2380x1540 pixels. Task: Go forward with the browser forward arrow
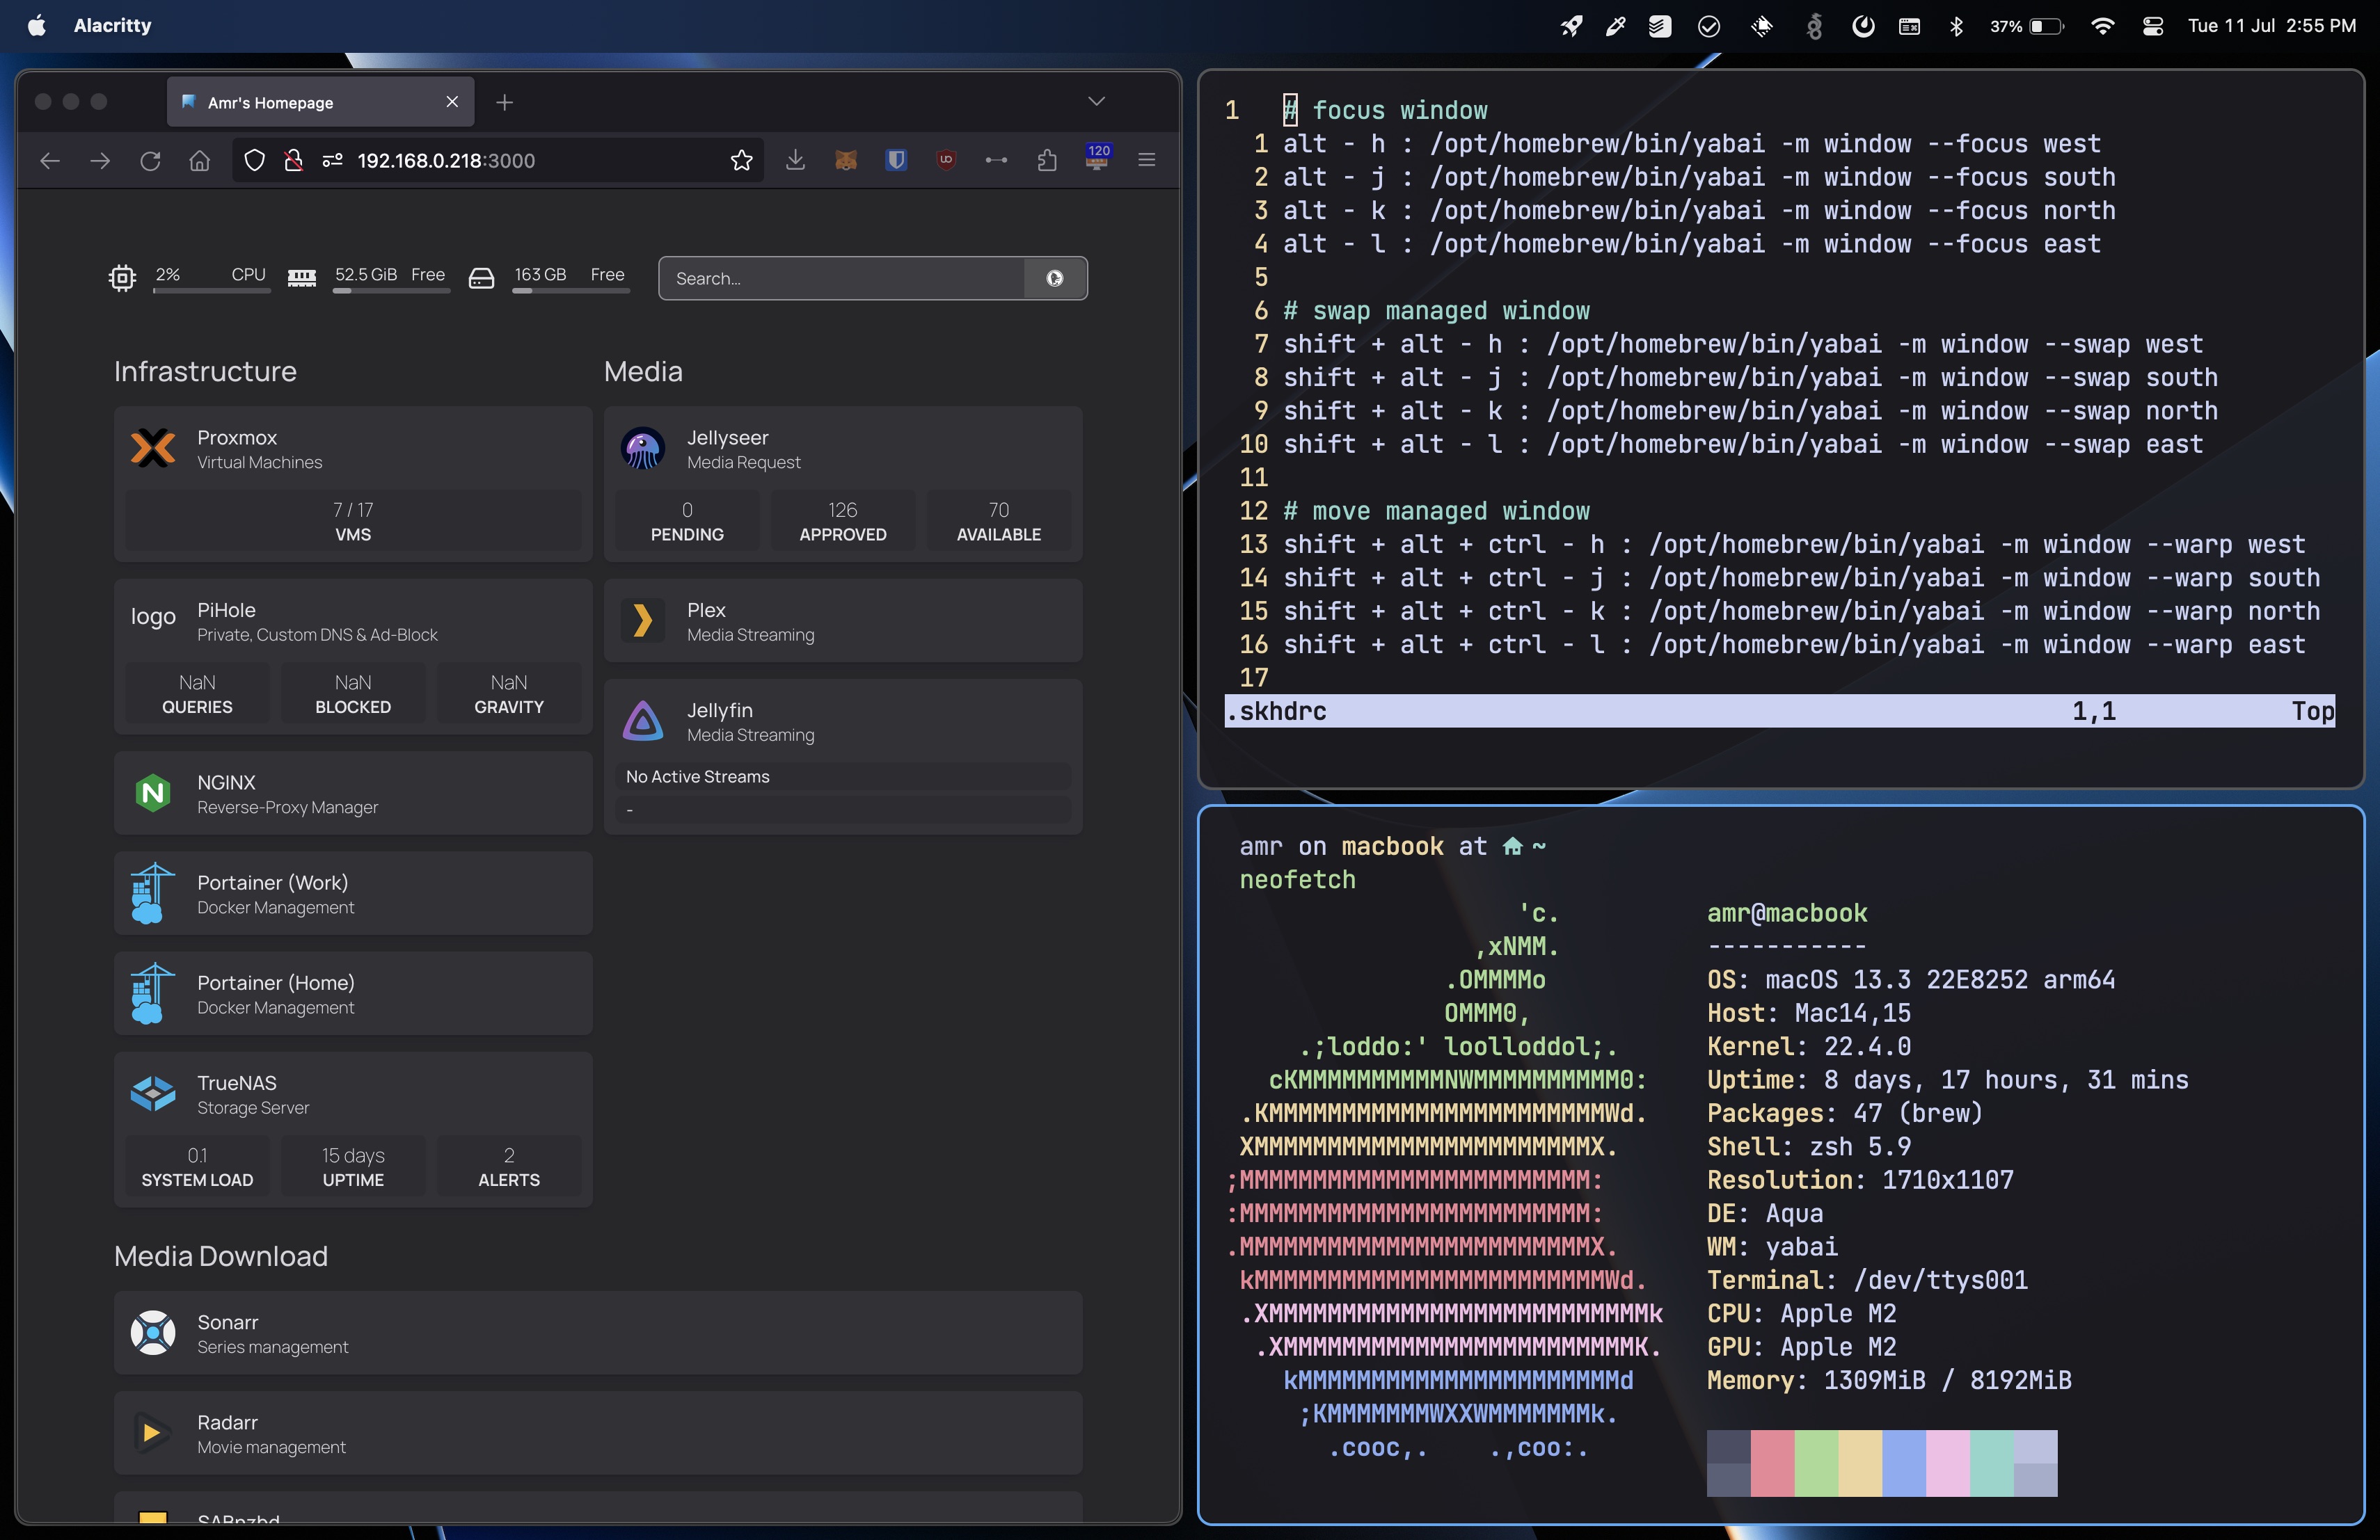100,160
